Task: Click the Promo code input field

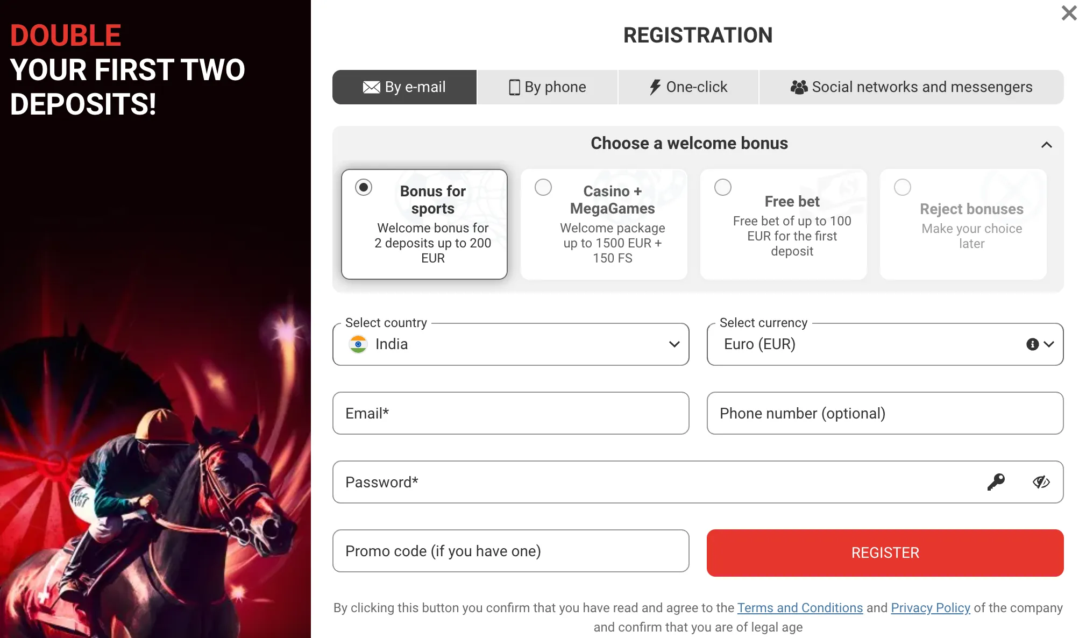Action: (510, 551)
